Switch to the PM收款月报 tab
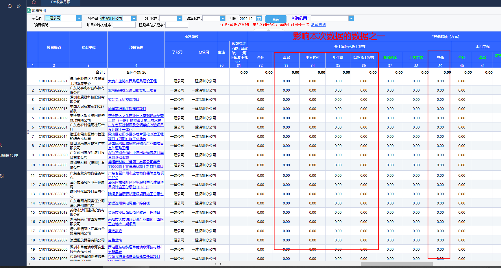 point(61,2)
